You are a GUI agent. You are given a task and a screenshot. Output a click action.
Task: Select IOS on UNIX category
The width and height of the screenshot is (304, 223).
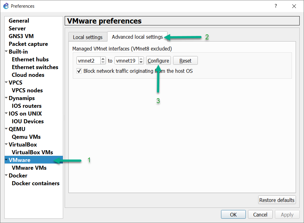[25, 114]
